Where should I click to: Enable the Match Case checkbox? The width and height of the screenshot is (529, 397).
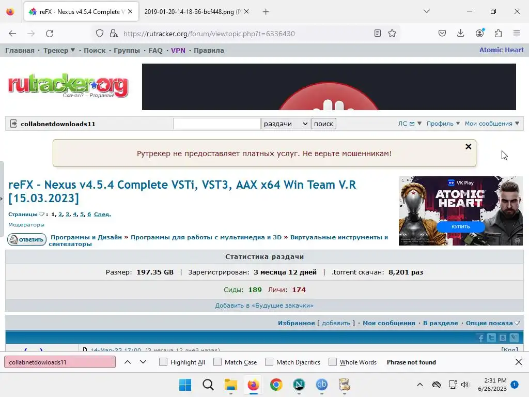point(217,362)
